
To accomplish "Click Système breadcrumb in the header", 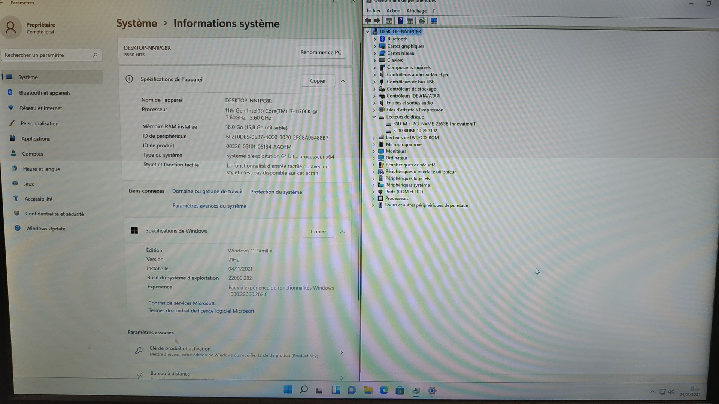I will click(x=137, y=23).
